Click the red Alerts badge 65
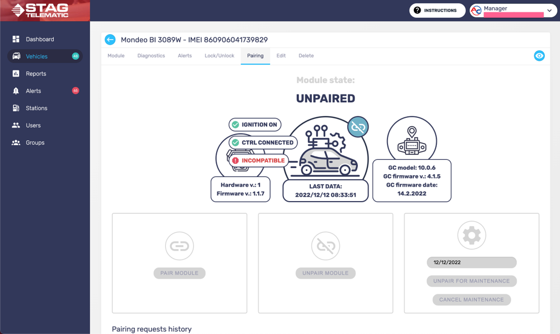The width and height of the screenshot is (560, 334). (x=76, y=90)
